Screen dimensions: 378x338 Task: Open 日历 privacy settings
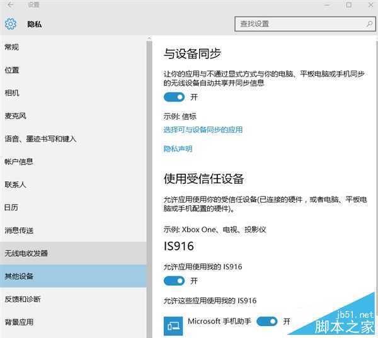pos(73,208)
